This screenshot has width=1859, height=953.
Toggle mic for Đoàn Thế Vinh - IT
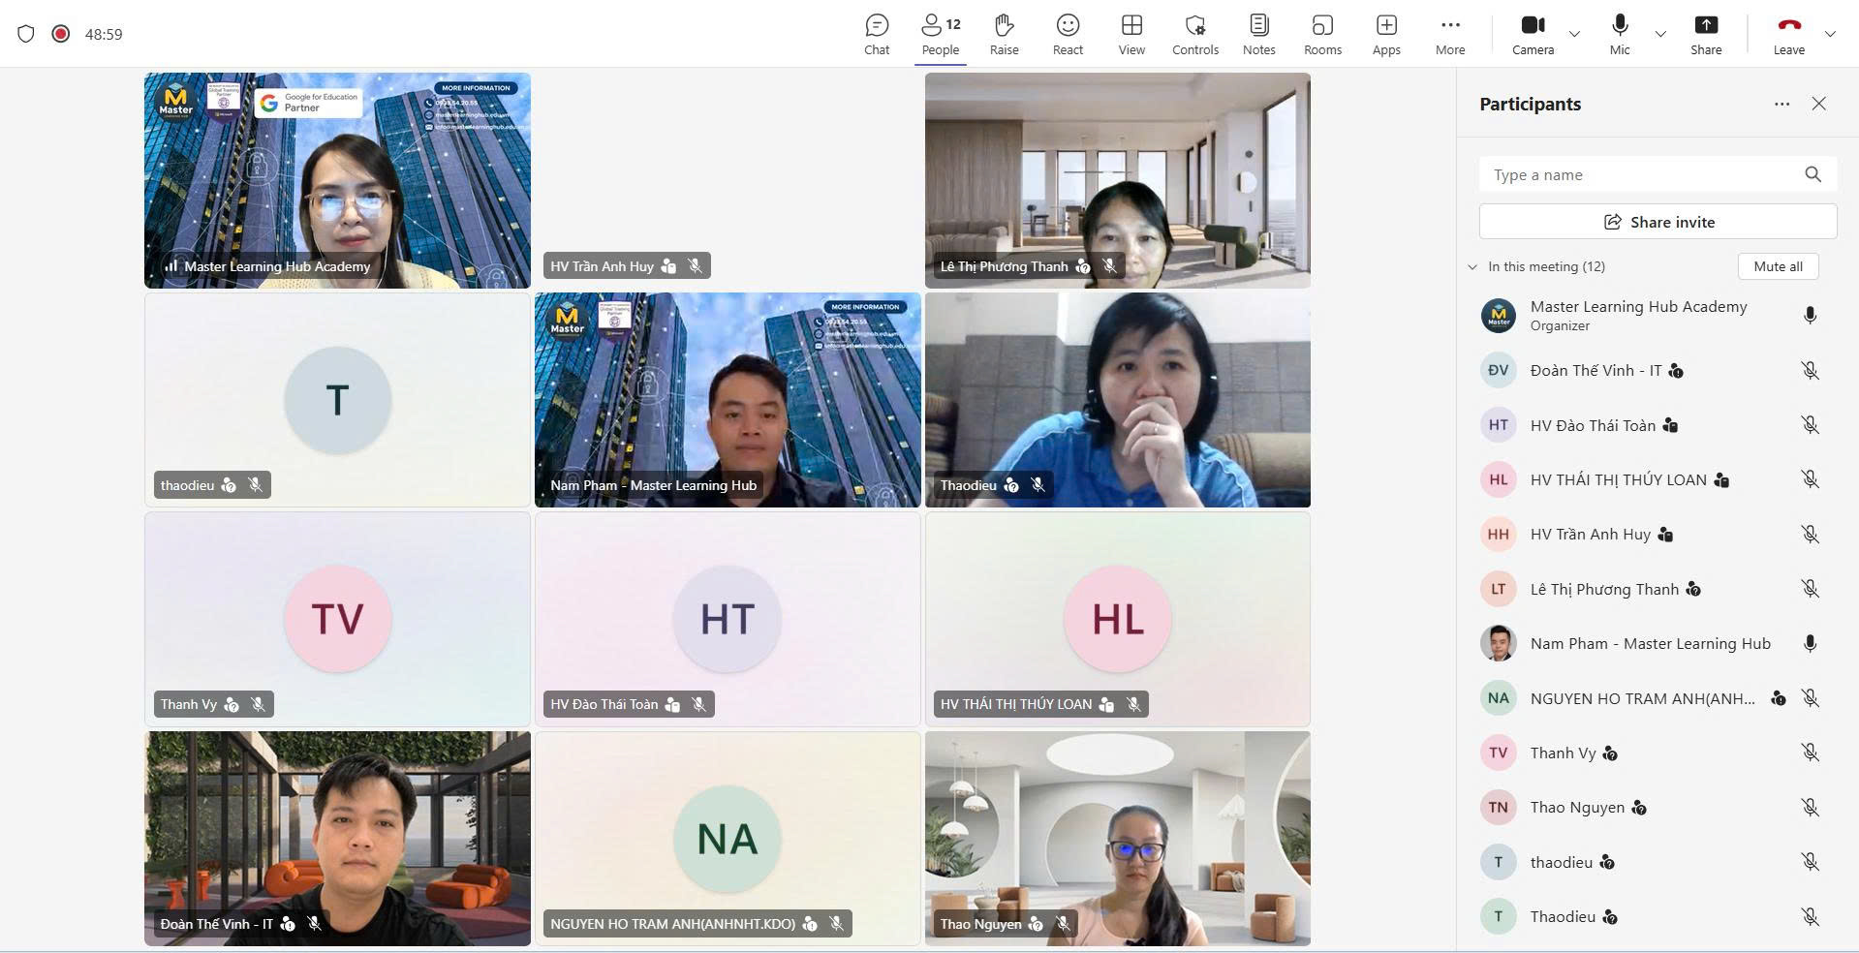click(1810, 371)
